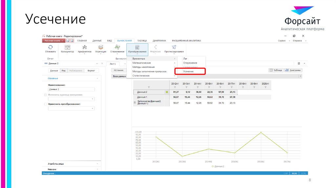Screen dimensions: 336x188
Task: Click the save icon next to Рабочая книга
Action: click(x=68, y=41)
